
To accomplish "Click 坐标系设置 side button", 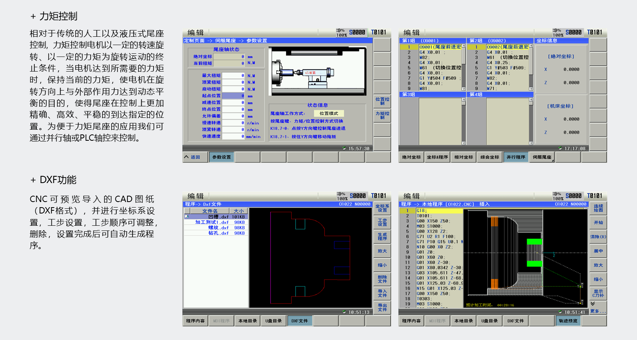I will [x=382, y=208].
